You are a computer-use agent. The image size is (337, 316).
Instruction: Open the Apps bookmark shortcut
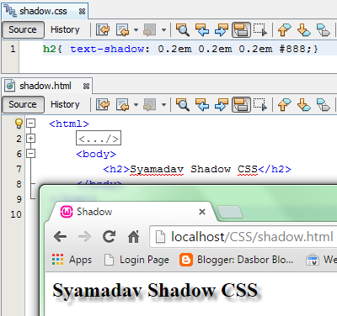click(x=72, y=260)
